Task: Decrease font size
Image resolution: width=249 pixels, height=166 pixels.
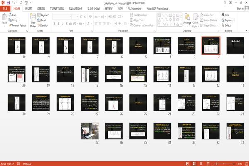Action: [85, 17]
